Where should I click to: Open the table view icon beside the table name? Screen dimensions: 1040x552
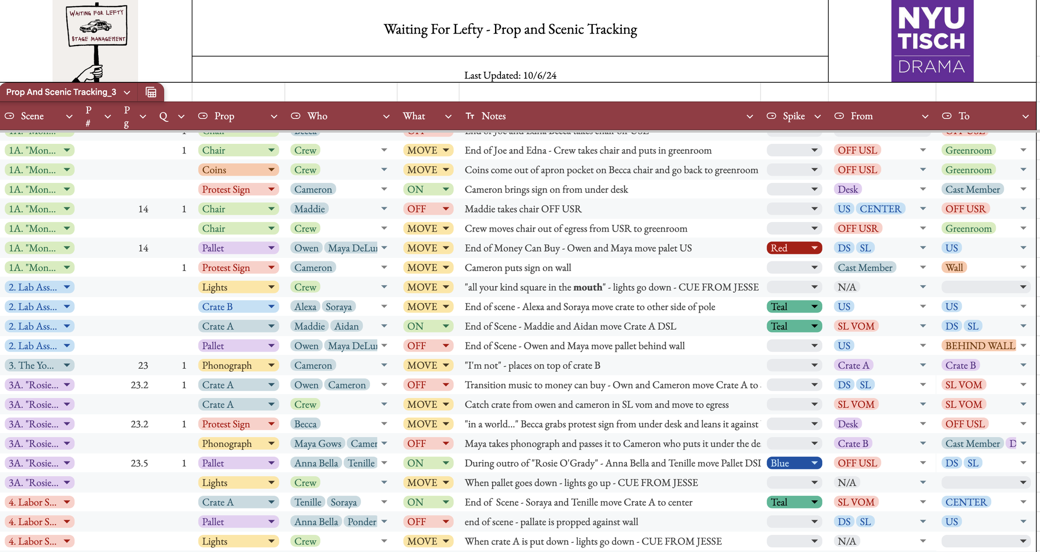pos(151,92)
